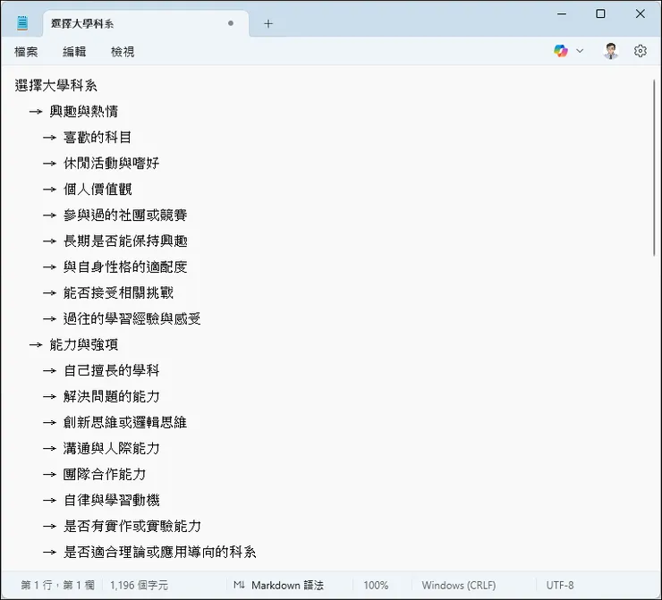This screenshot has height=600, width=662.
Task: Click the line 自己擅長的學科
Action: coord(112,371)
